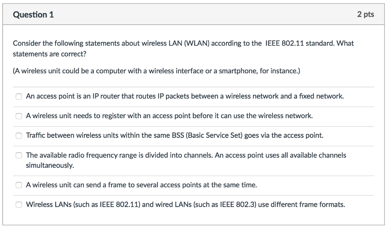Click the parenthetical note about smartphones
Viewport: 389px width, 231px height.
coord(157,71)
